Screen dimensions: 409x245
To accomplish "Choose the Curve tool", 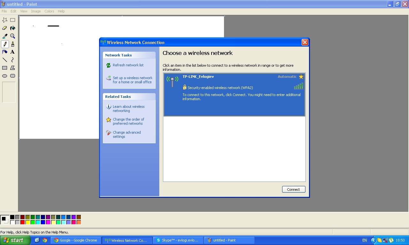I will tap(12, 60).
